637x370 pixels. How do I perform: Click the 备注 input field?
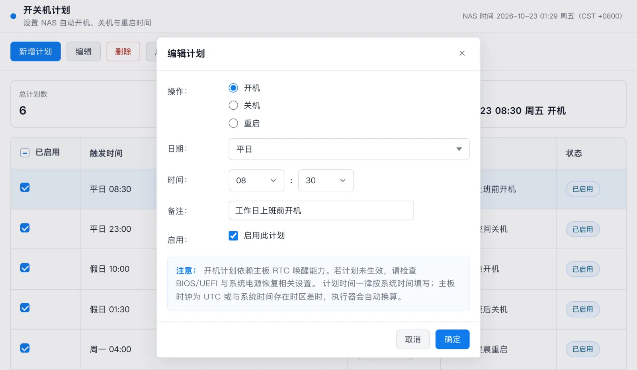pyautogui.click(x=321, y=210)
